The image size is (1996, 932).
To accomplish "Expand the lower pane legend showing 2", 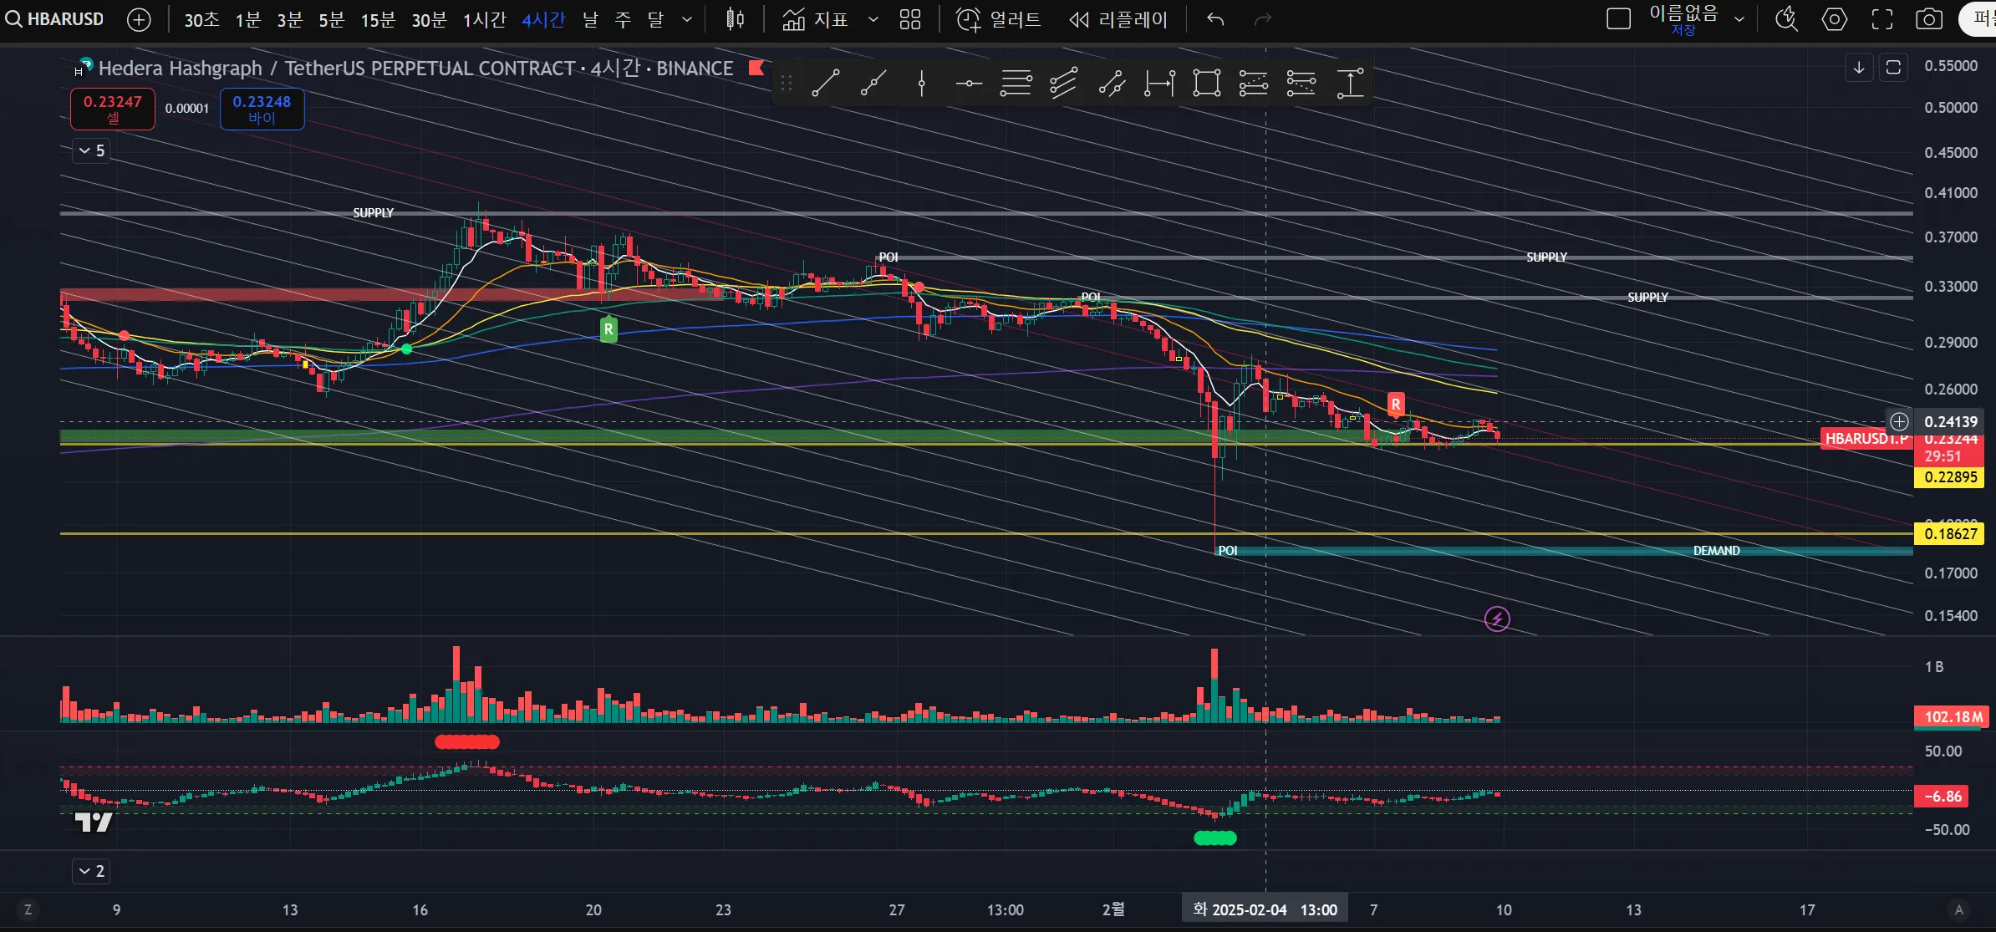I will point(91,871).
